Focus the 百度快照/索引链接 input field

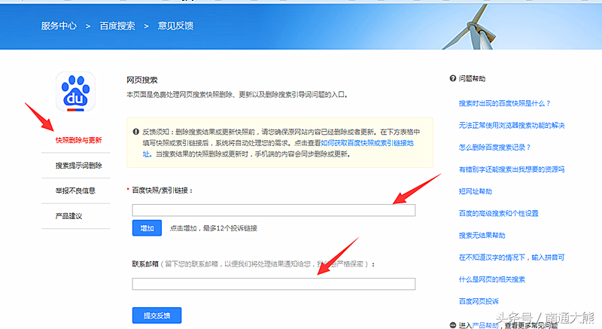(x=274, y=210)
